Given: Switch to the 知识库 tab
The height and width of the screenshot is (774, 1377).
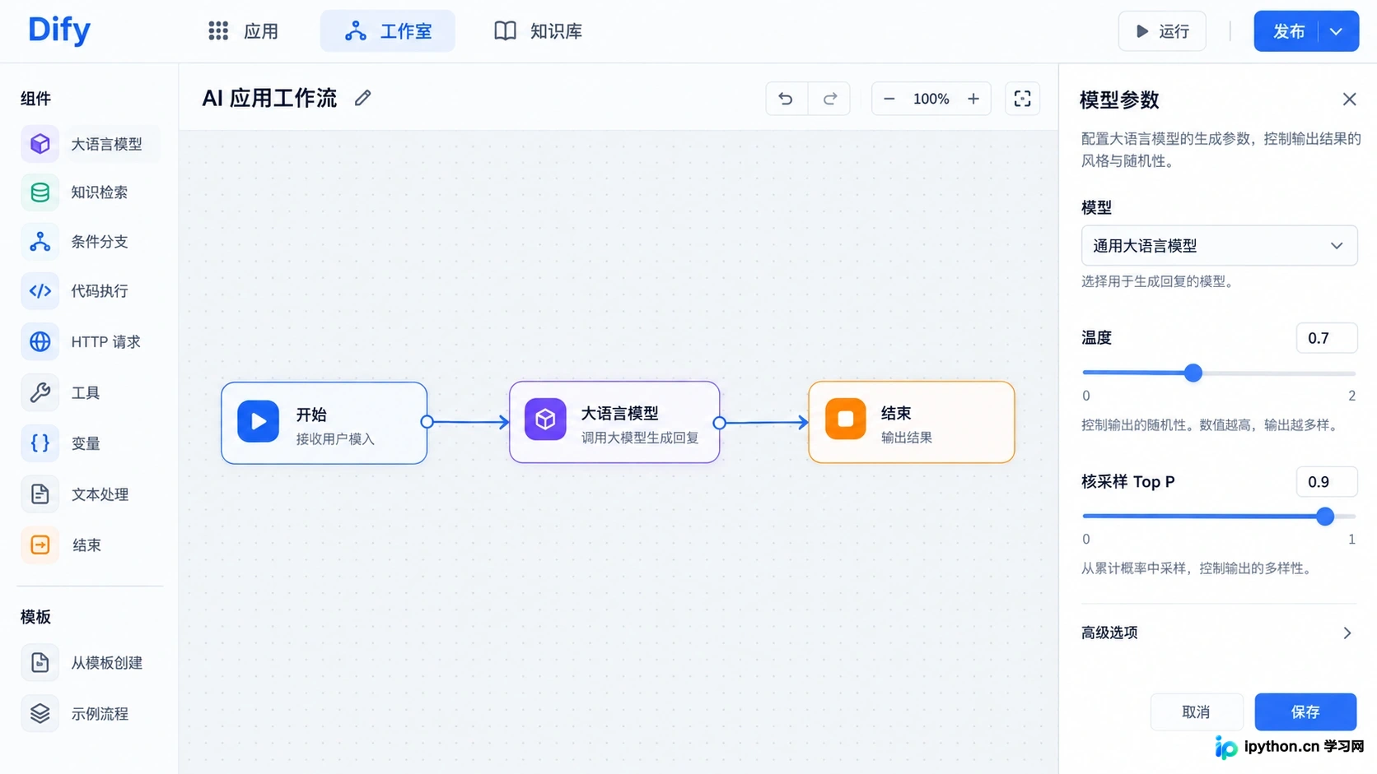Looking at the screenshot, I should point(539,31).
